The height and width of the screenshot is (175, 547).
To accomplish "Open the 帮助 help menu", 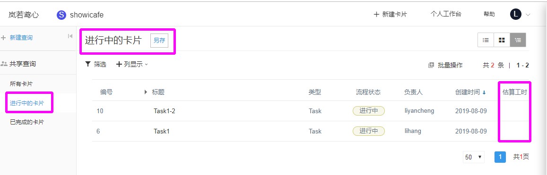I will pos(489,14).
